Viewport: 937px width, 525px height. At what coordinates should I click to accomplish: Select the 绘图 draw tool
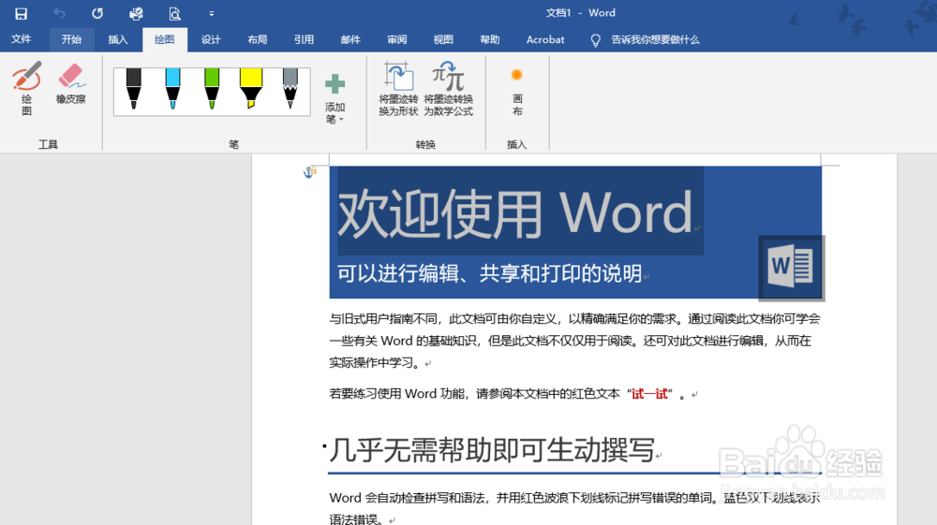click(26, 88)
